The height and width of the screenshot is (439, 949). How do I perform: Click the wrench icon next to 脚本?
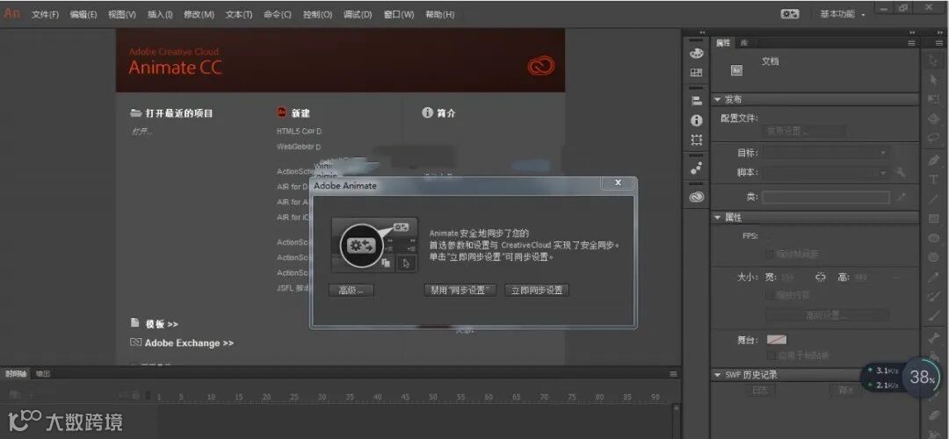click(x=901, y=172)
